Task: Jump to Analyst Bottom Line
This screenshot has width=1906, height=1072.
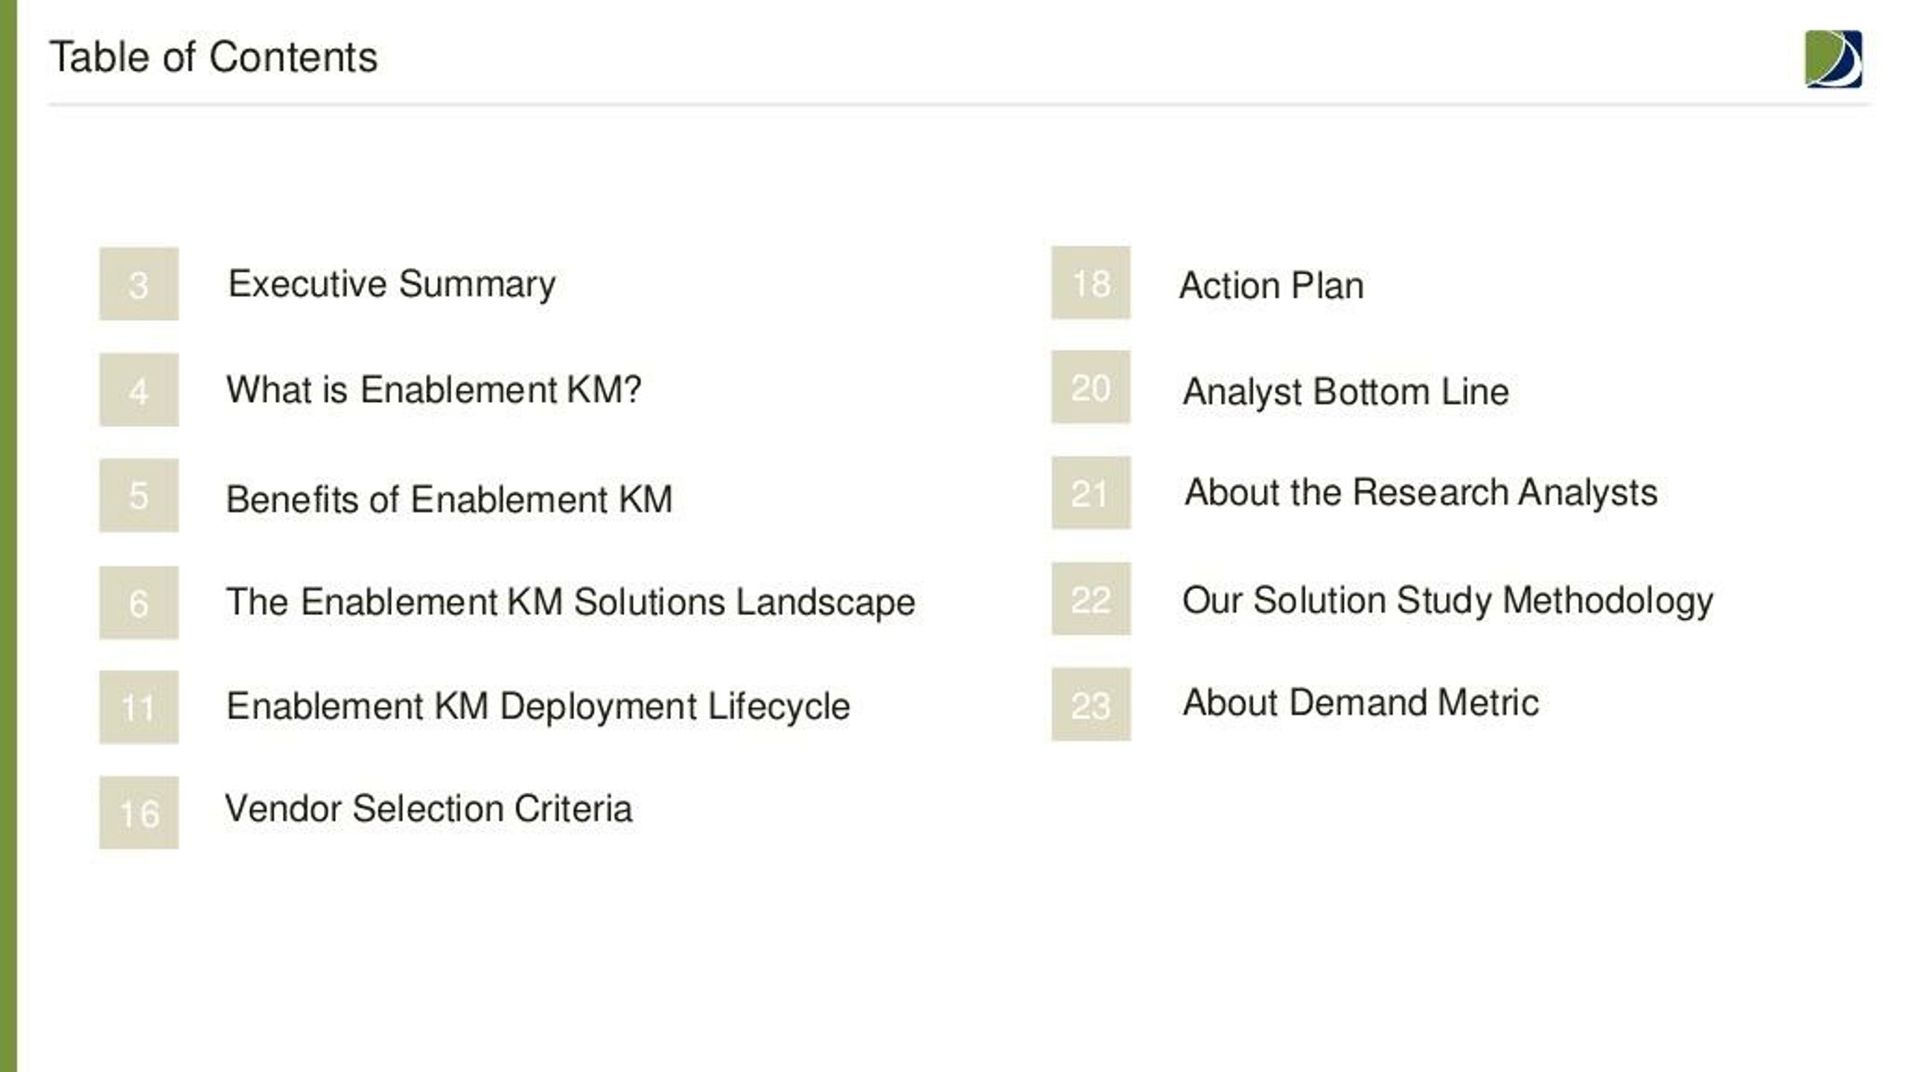Action: pyautogui.click(x=1345, y=392)
